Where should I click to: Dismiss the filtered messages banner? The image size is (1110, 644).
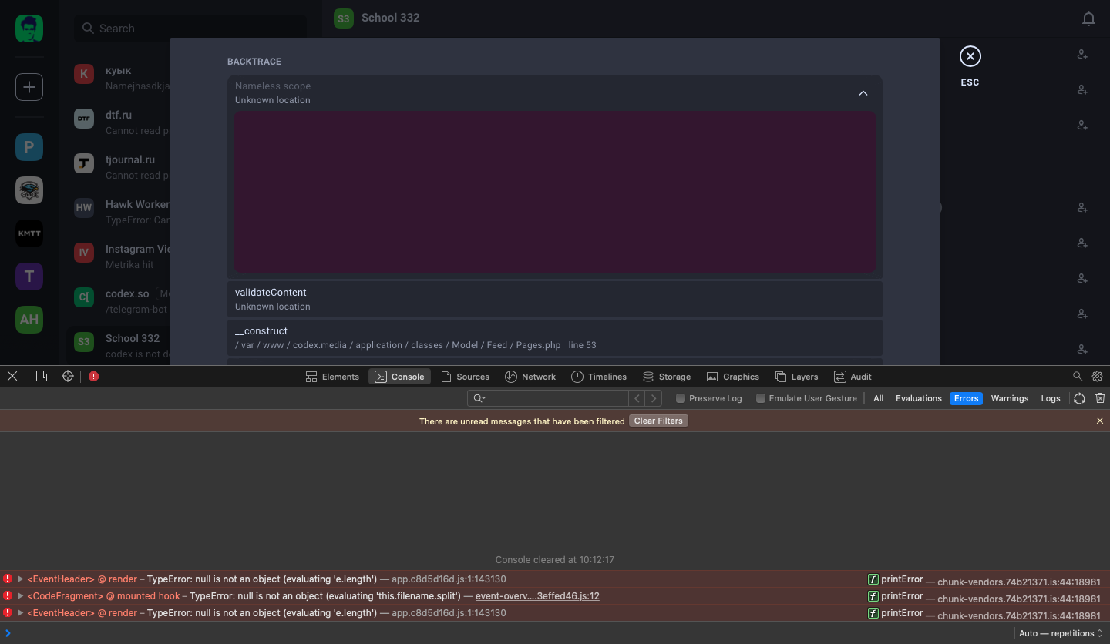(x=1100, y=421)
